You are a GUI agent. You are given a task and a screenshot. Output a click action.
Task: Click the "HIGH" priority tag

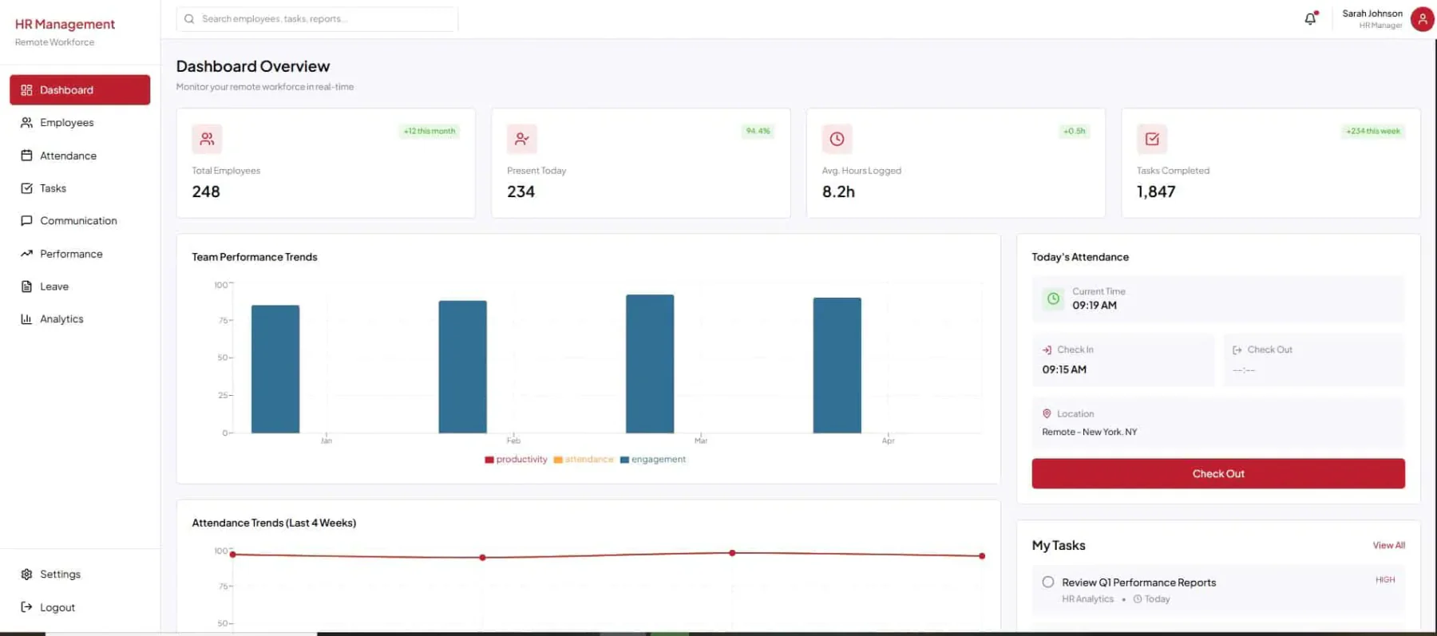click(1385, 580)
